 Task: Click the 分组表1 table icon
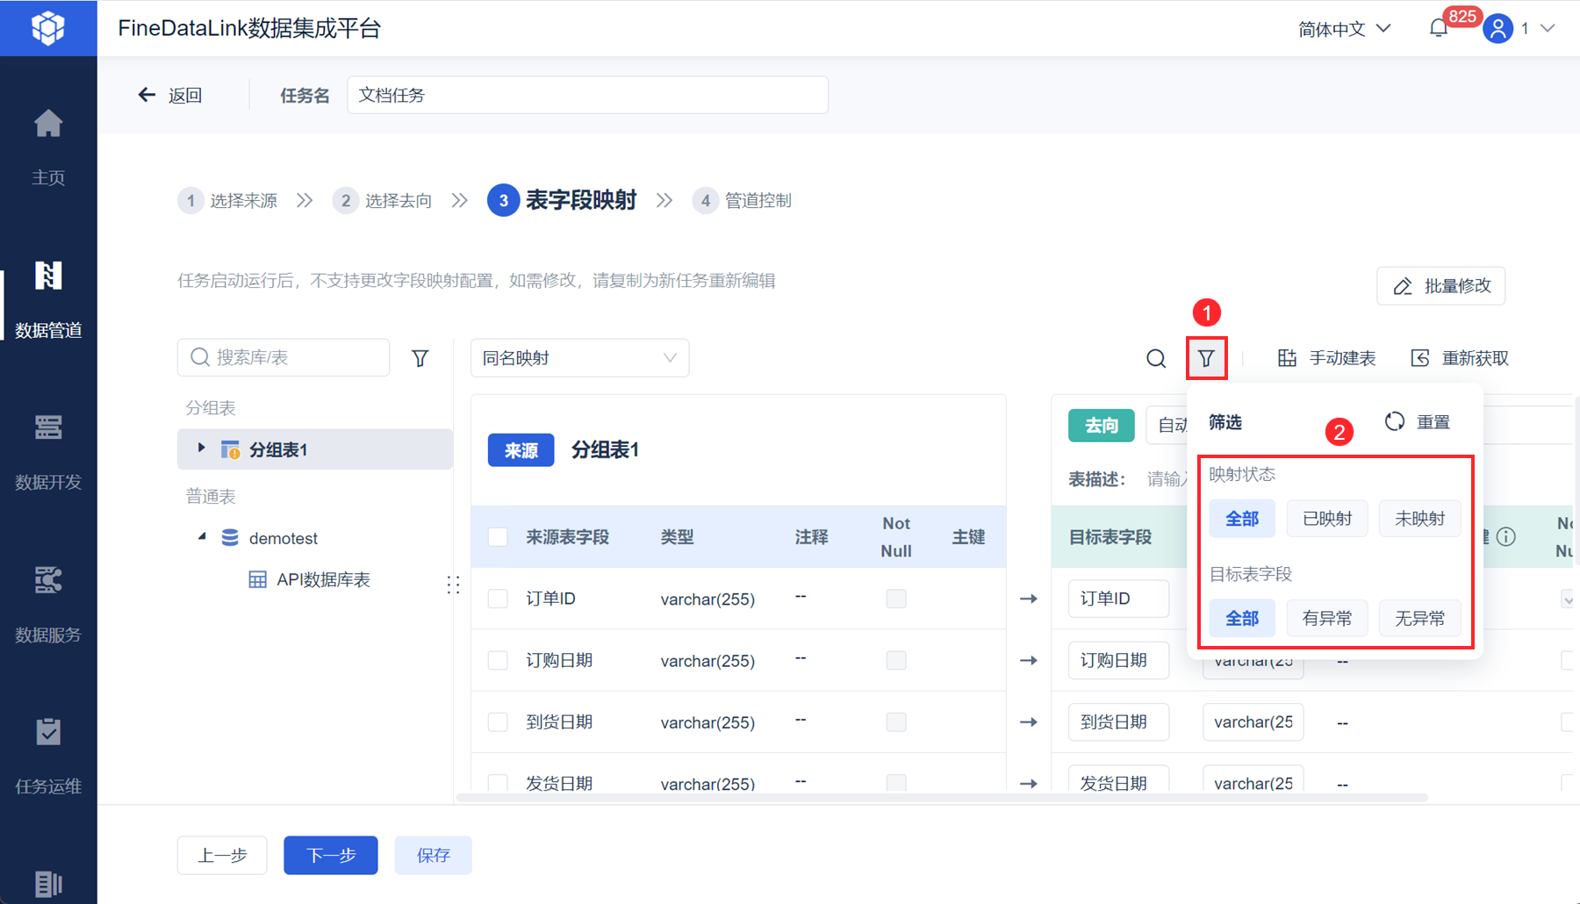click(230, 450)
